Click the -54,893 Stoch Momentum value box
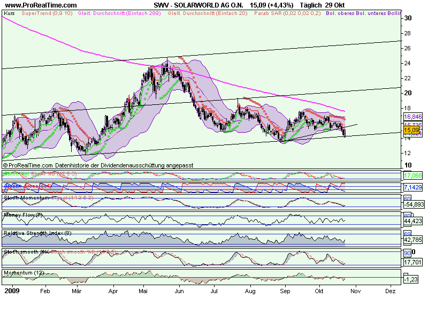 tap(414, 204)
